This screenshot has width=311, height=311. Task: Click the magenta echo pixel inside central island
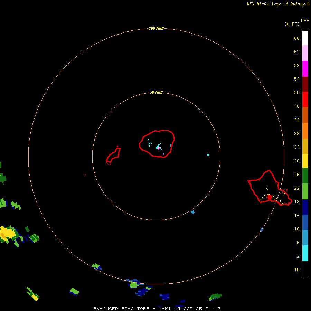[x=159, y=148]
